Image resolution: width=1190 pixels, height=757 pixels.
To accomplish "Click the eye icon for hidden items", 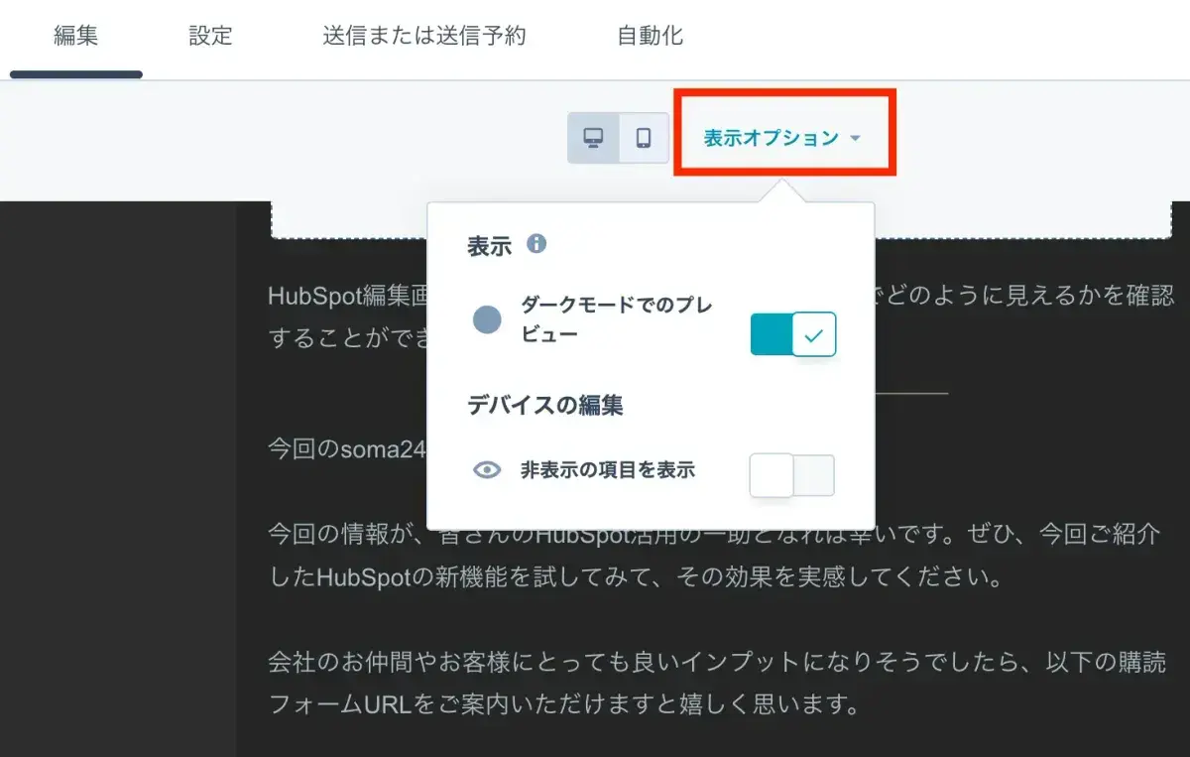I will point(487,470).
